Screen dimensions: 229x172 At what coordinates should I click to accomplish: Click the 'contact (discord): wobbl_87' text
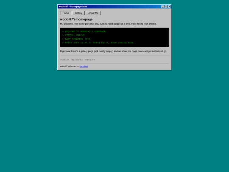point(78,60)
